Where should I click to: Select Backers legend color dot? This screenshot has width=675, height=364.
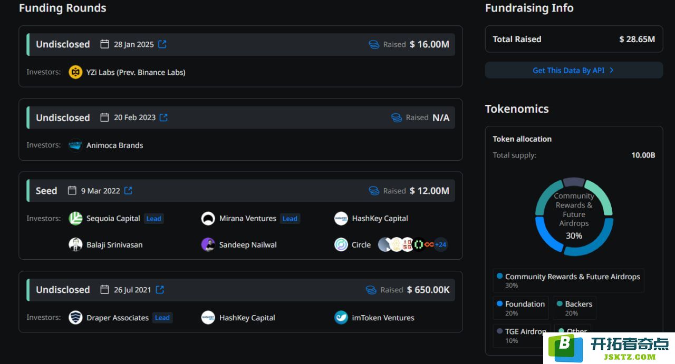click(x=560, y=303)
